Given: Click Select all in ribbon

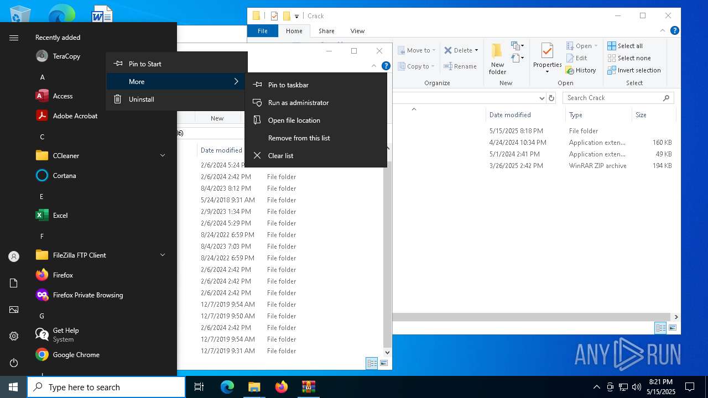Looking at the screenshot, I should (625, 46).
